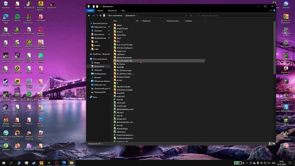Select the Discord desktop icon
Screen dimensions: 295x166
(286, 5)
